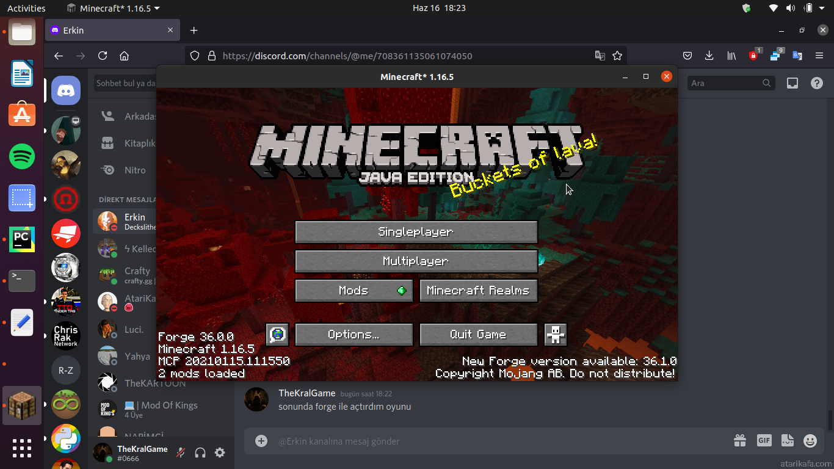Click the Discord home logo in the server bar

point(66,91)
